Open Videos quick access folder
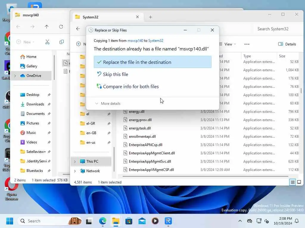The height and width of the screenshot is (228, 305). pos(32,142)
